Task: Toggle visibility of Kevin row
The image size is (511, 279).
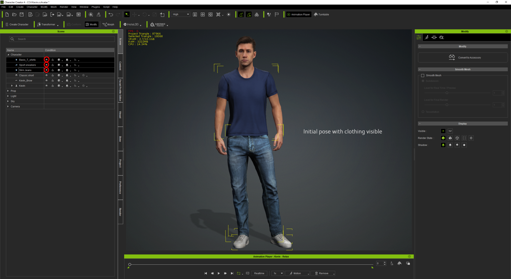Action: 47,86
